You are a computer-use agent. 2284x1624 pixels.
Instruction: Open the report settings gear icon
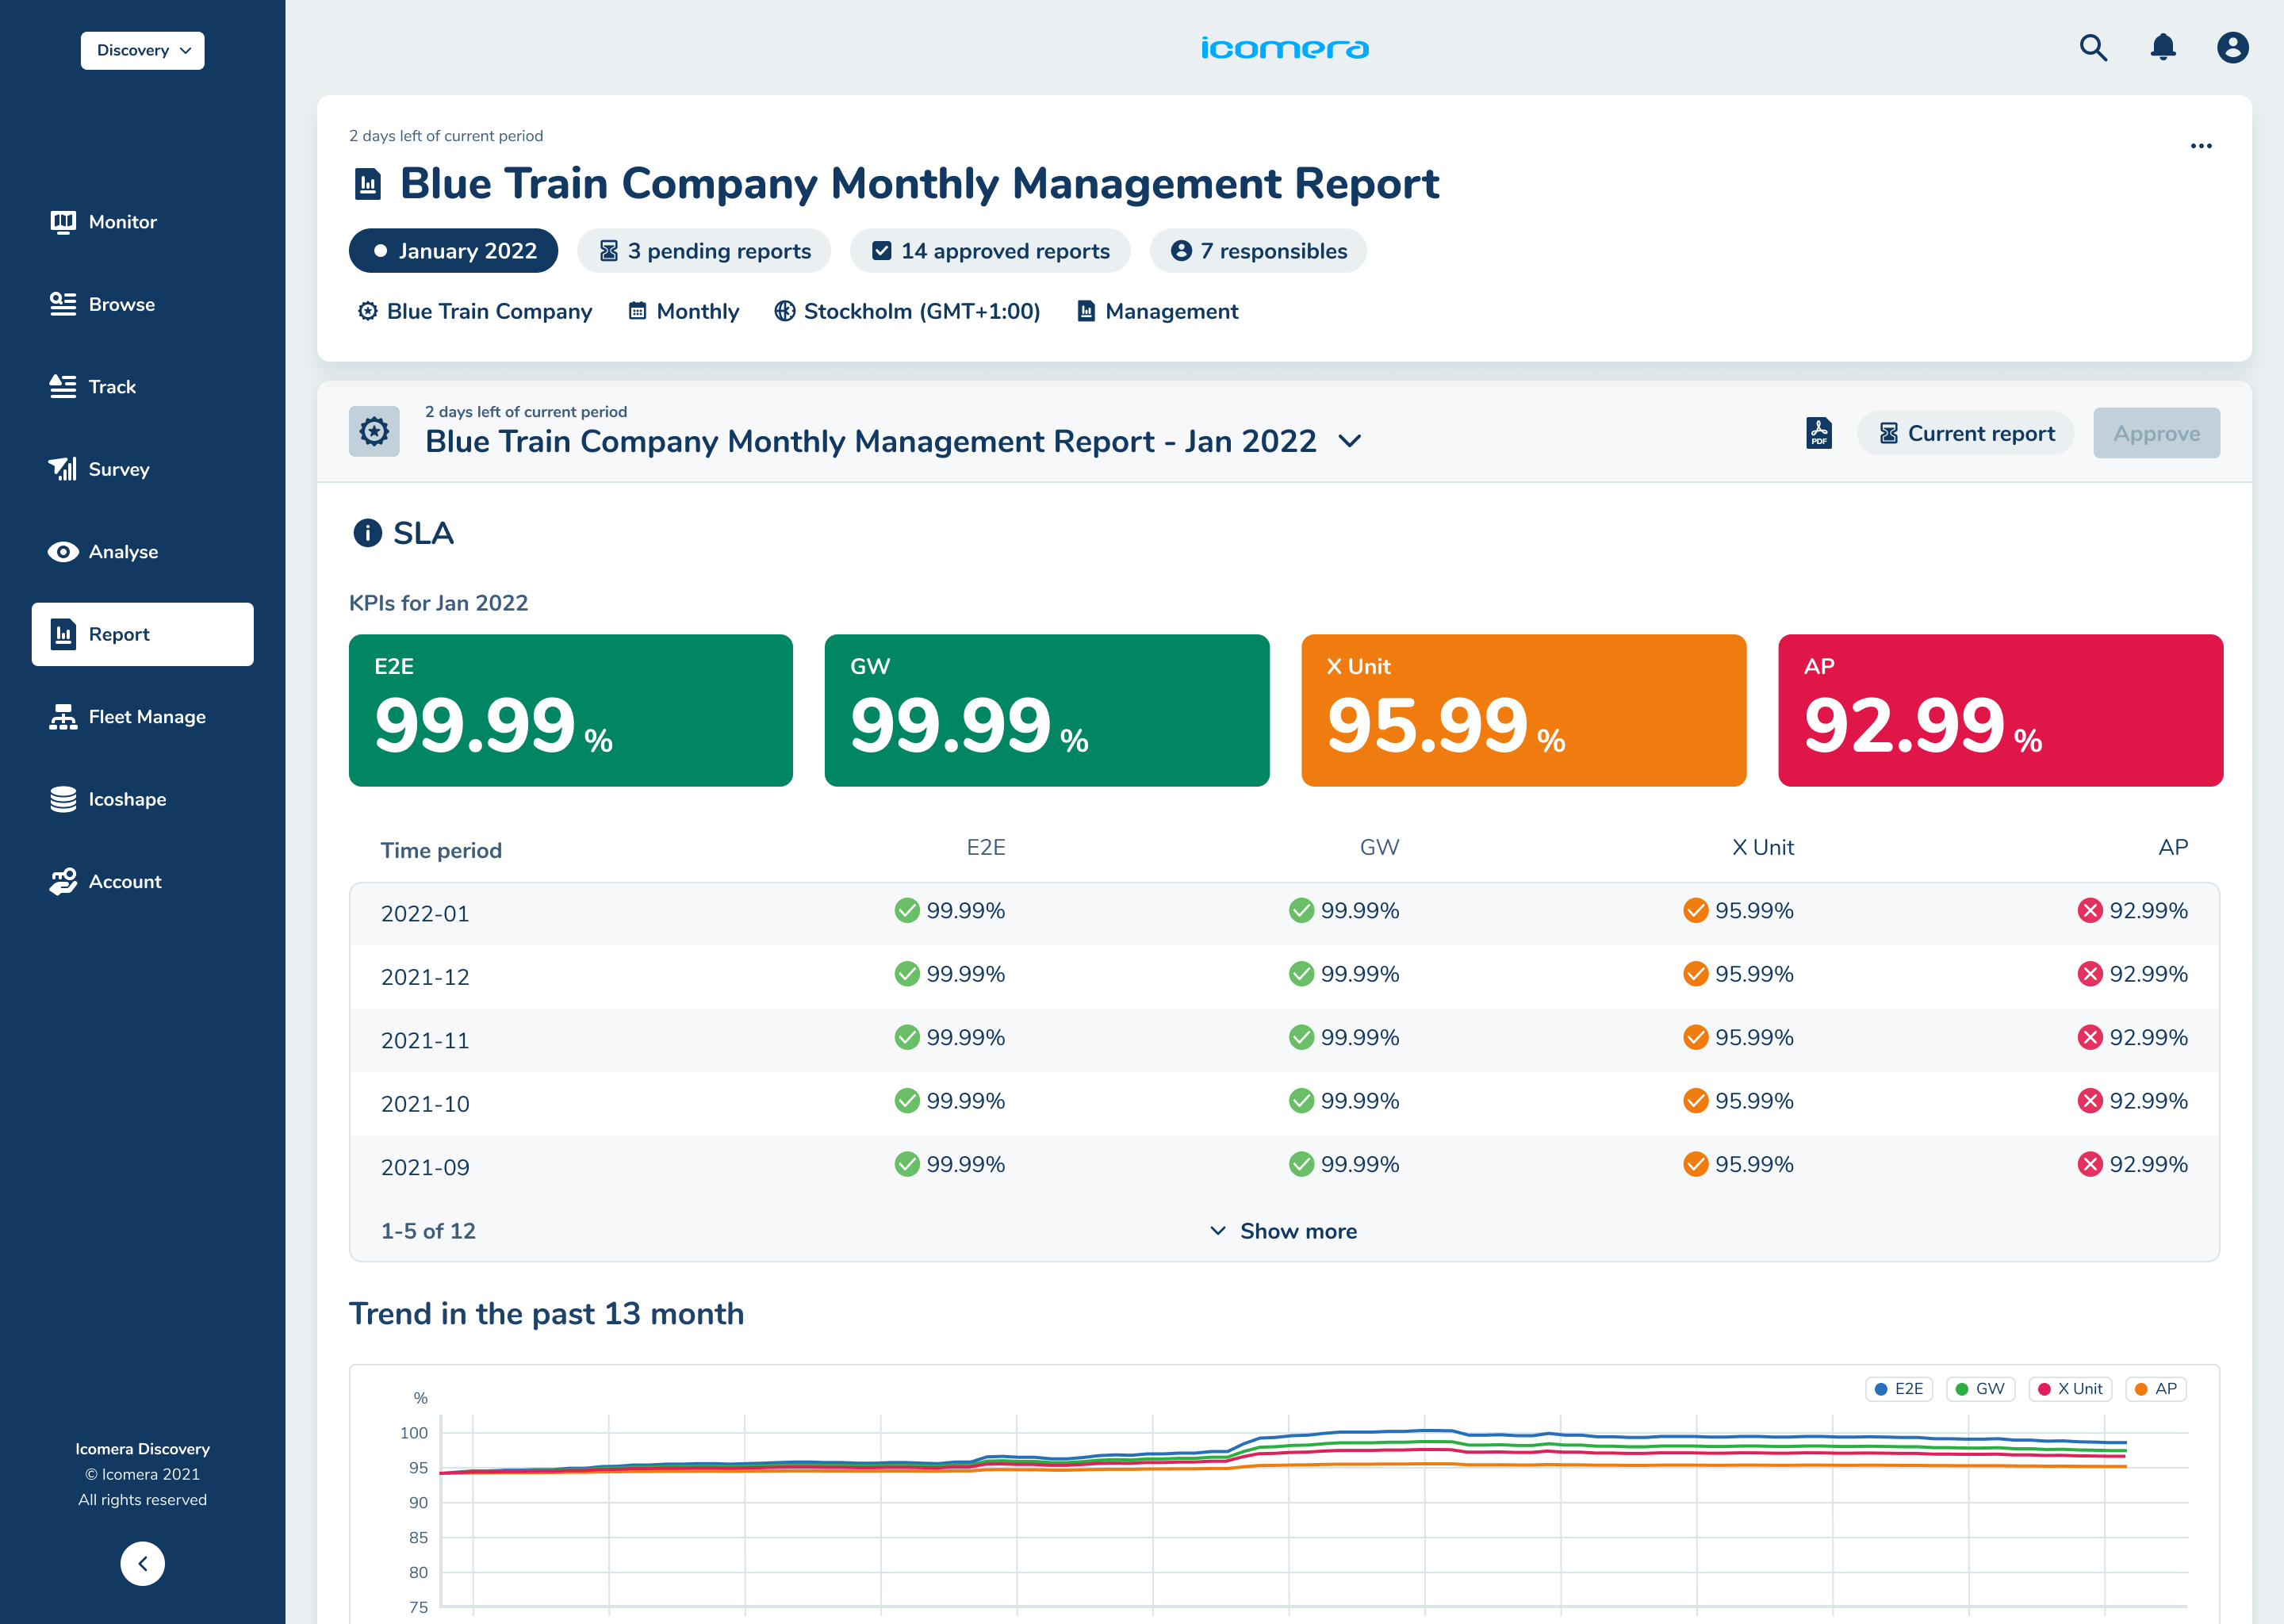click(x=374, y=432)
